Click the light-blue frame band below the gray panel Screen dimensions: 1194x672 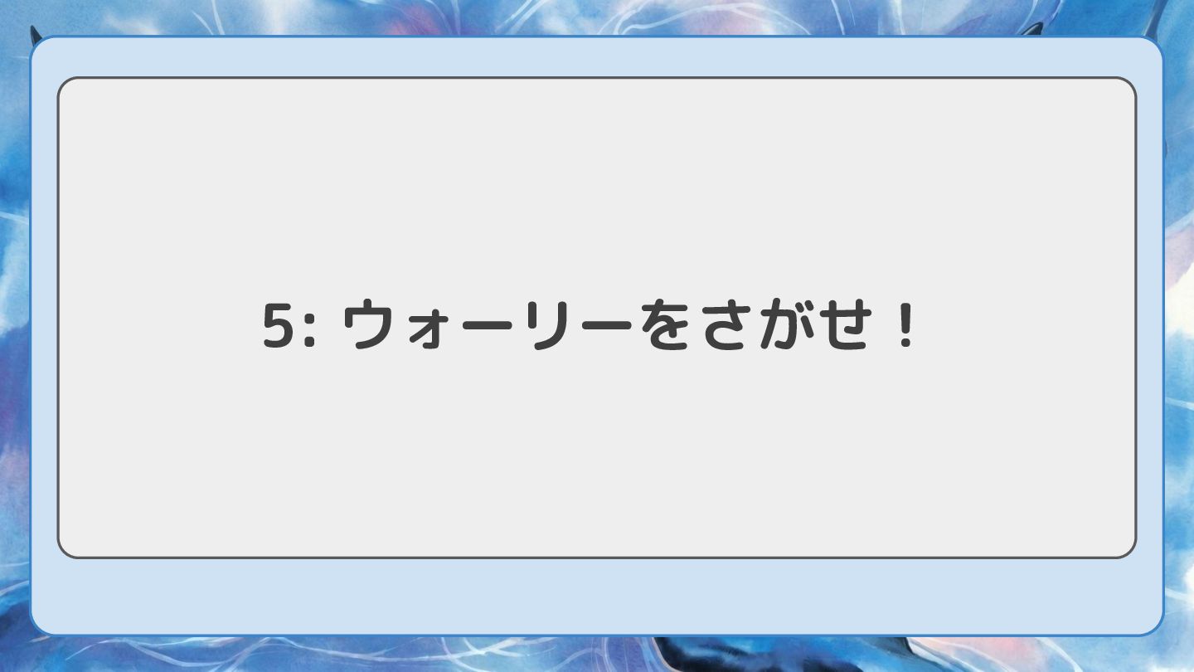click(x=597, y=596)
